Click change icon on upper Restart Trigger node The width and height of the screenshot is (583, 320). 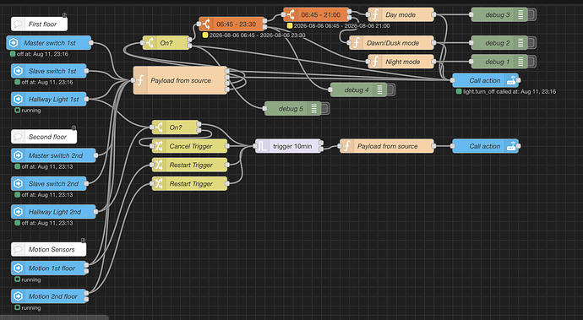pyautogui.click(x=159, y=165)
